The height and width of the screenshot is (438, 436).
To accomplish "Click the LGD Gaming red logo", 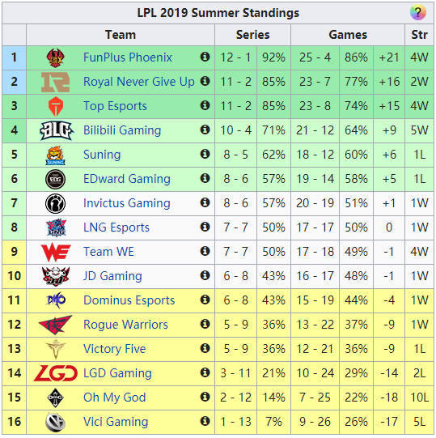I will (55, 373).
